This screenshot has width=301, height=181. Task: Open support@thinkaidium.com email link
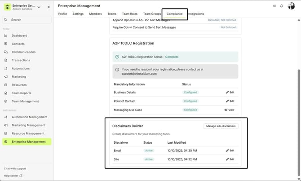pyautogui.click(x=139, y=74)
